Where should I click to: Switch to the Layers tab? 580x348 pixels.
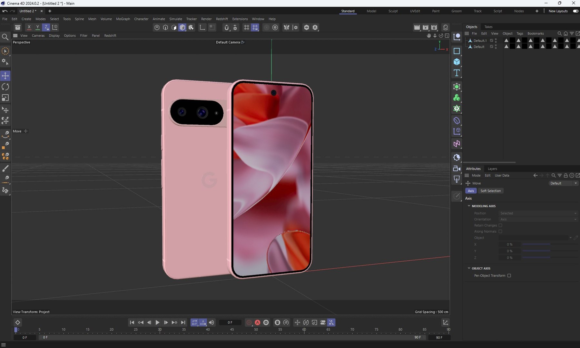point(492,169)
